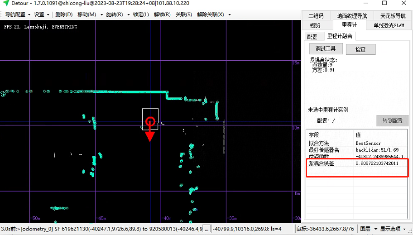Select 锁定(L) in the toolbar
Screen dimensions: 413x235
(x=141, y=14)
